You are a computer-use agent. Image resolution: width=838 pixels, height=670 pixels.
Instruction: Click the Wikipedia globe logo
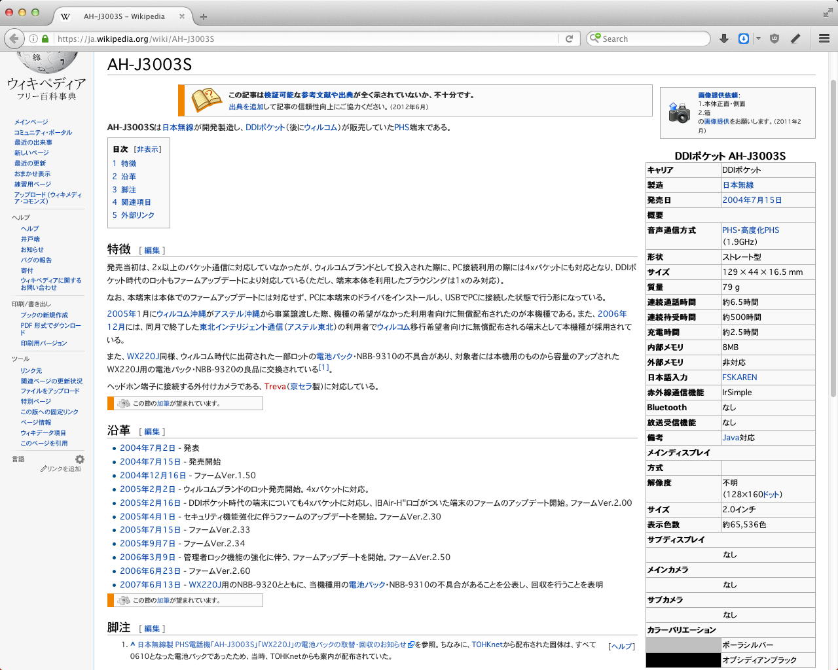pyautogui.click(x=46, y=63)
